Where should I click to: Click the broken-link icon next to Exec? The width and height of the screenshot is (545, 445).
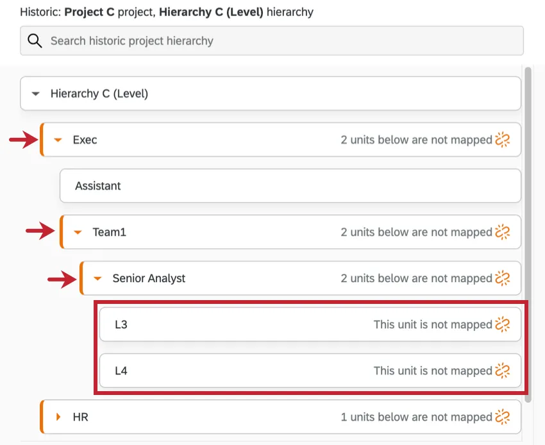[503, 140]
